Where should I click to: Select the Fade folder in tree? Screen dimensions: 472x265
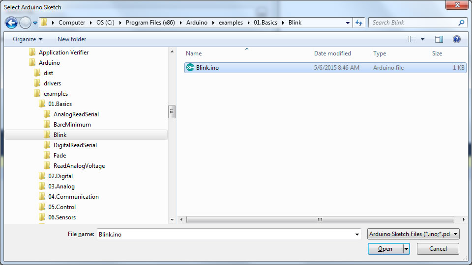pos(59,156)
